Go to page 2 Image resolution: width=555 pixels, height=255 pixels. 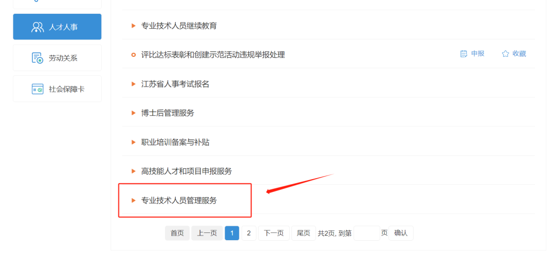(249, 233)
